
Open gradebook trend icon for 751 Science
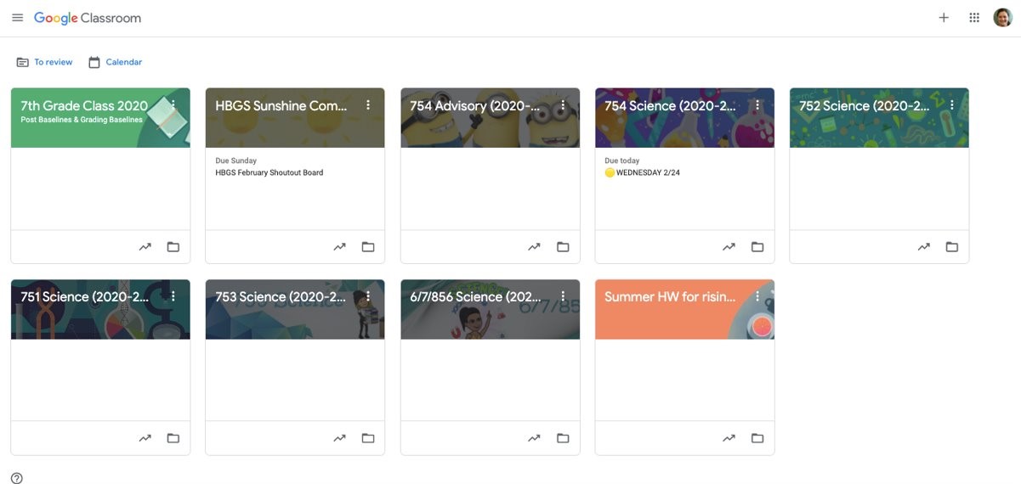click(145, 438)
